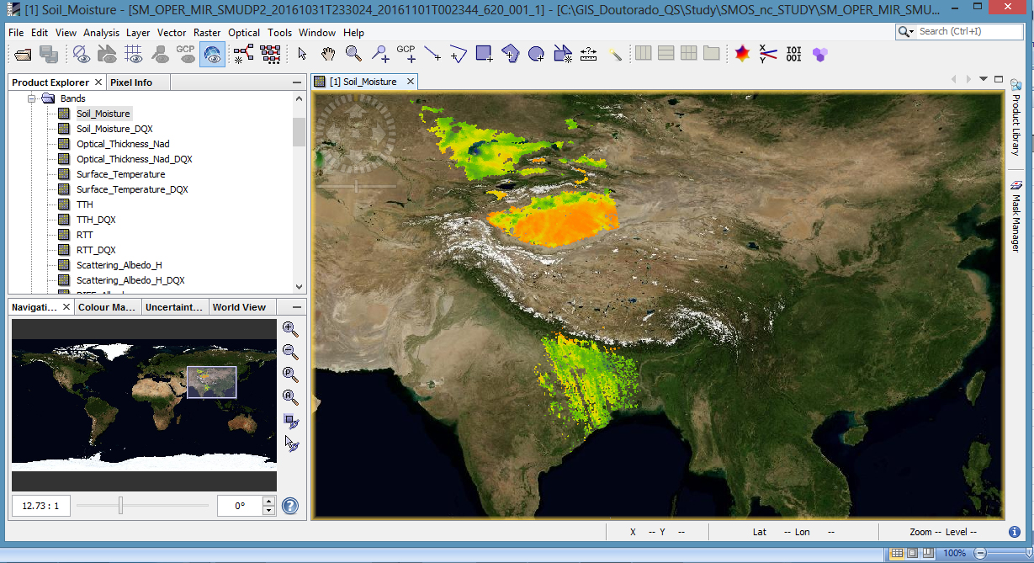Open the Scatter Plot X/Y icon
This screenshot has width=1034, height=563.
point(767,54)
